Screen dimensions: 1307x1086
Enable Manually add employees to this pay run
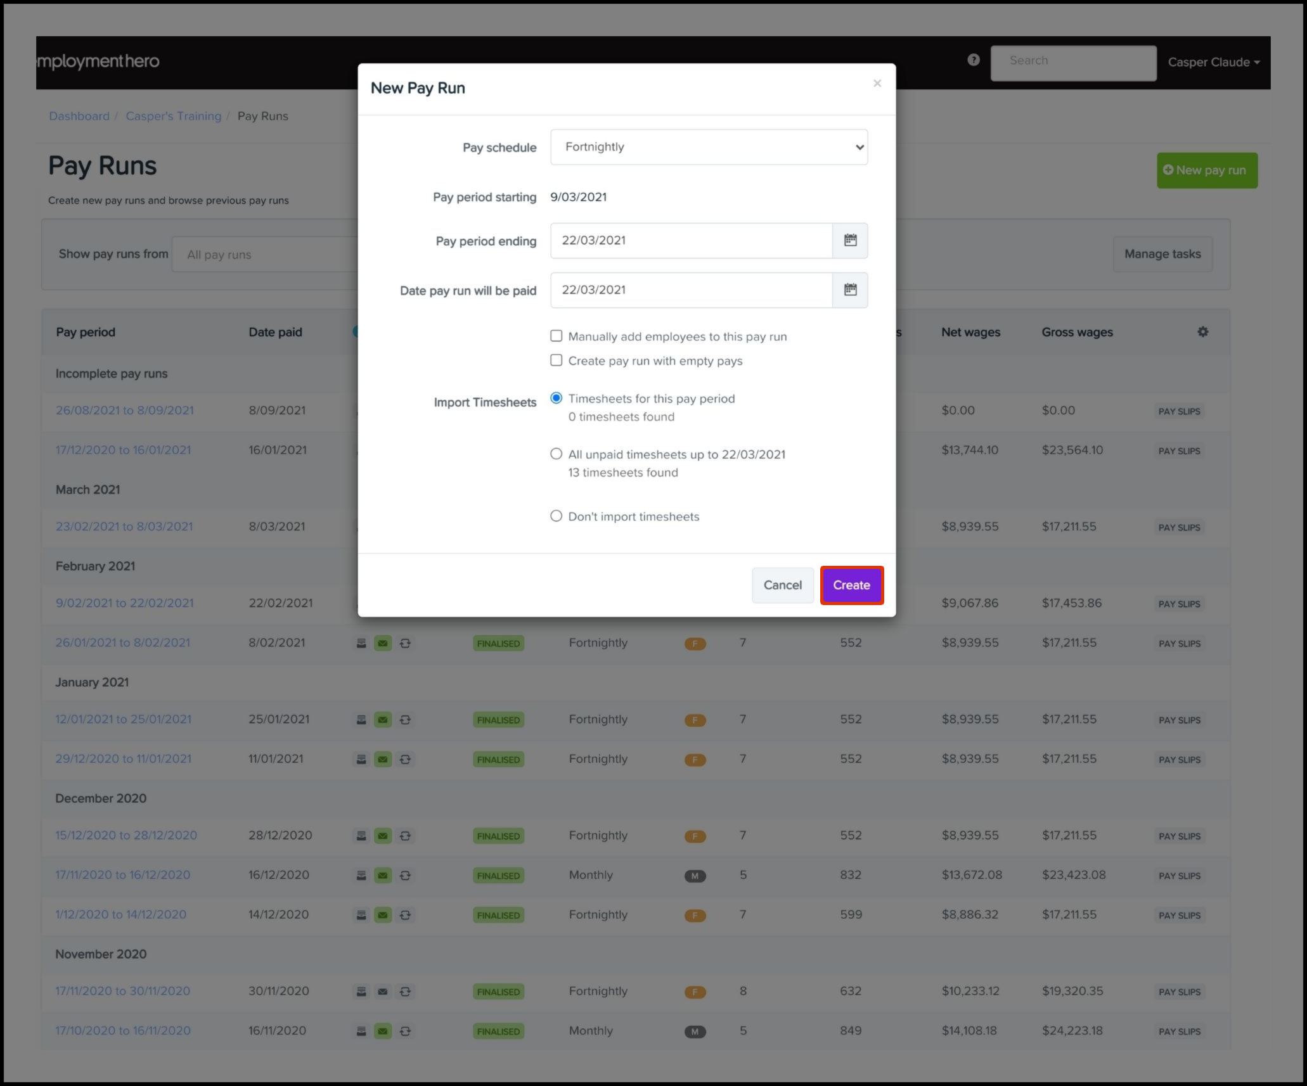(x=556, y=336)
